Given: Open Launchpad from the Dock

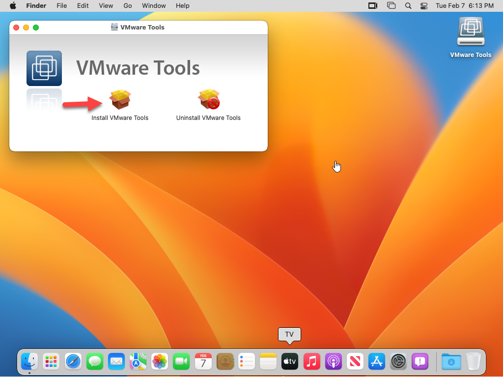Looking at the screenshot, I should point(51,362).
